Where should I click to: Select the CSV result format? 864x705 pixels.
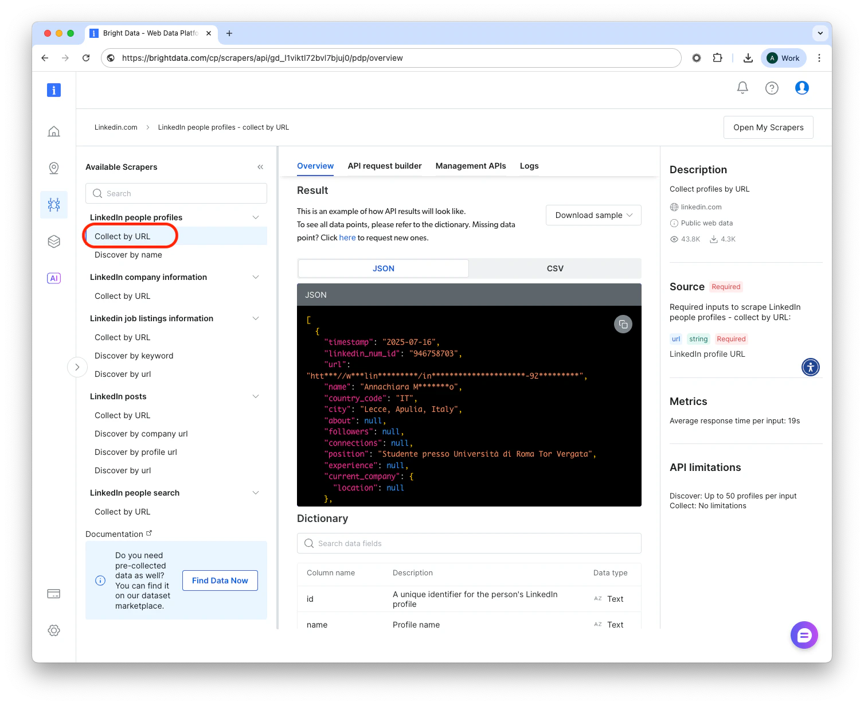555,268
